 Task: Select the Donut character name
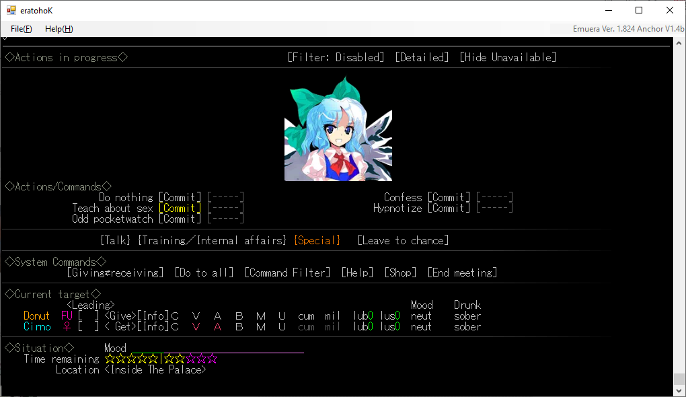(37, 316)
